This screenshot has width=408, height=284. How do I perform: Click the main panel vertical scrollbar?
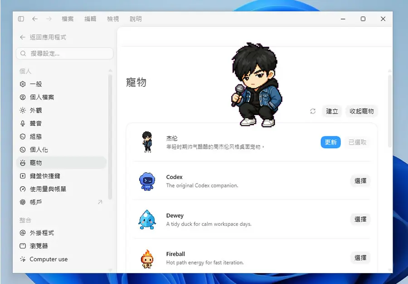click(389, 111)
